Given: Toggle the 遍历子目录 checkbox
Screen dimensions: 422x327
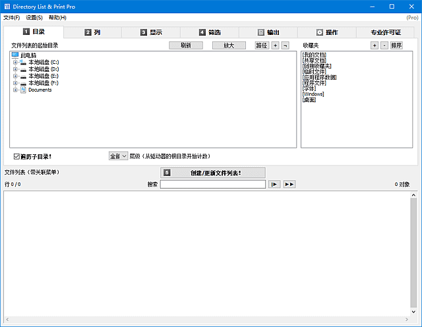Looking at the screenshot, I should tap(16, 156).
